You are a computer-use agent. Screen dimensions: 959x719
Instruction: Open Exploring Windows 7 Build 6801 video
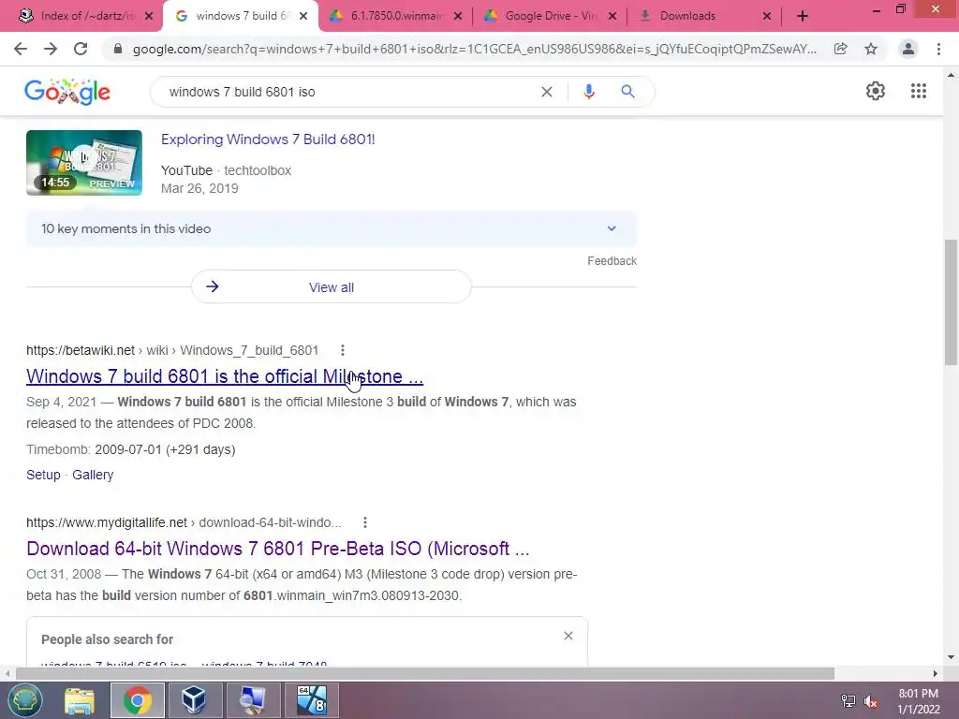[268, 139]
